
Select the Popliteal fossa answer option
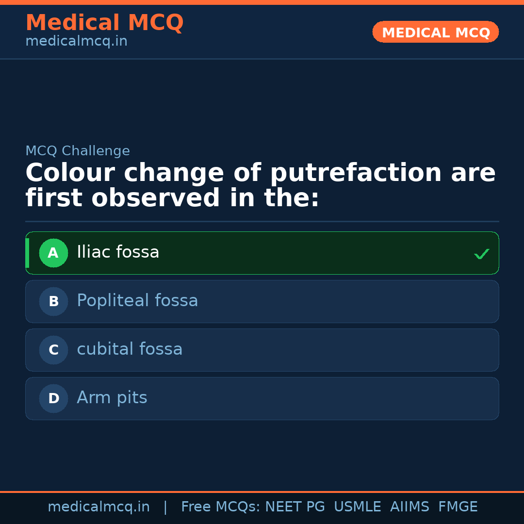coord(262,301)
